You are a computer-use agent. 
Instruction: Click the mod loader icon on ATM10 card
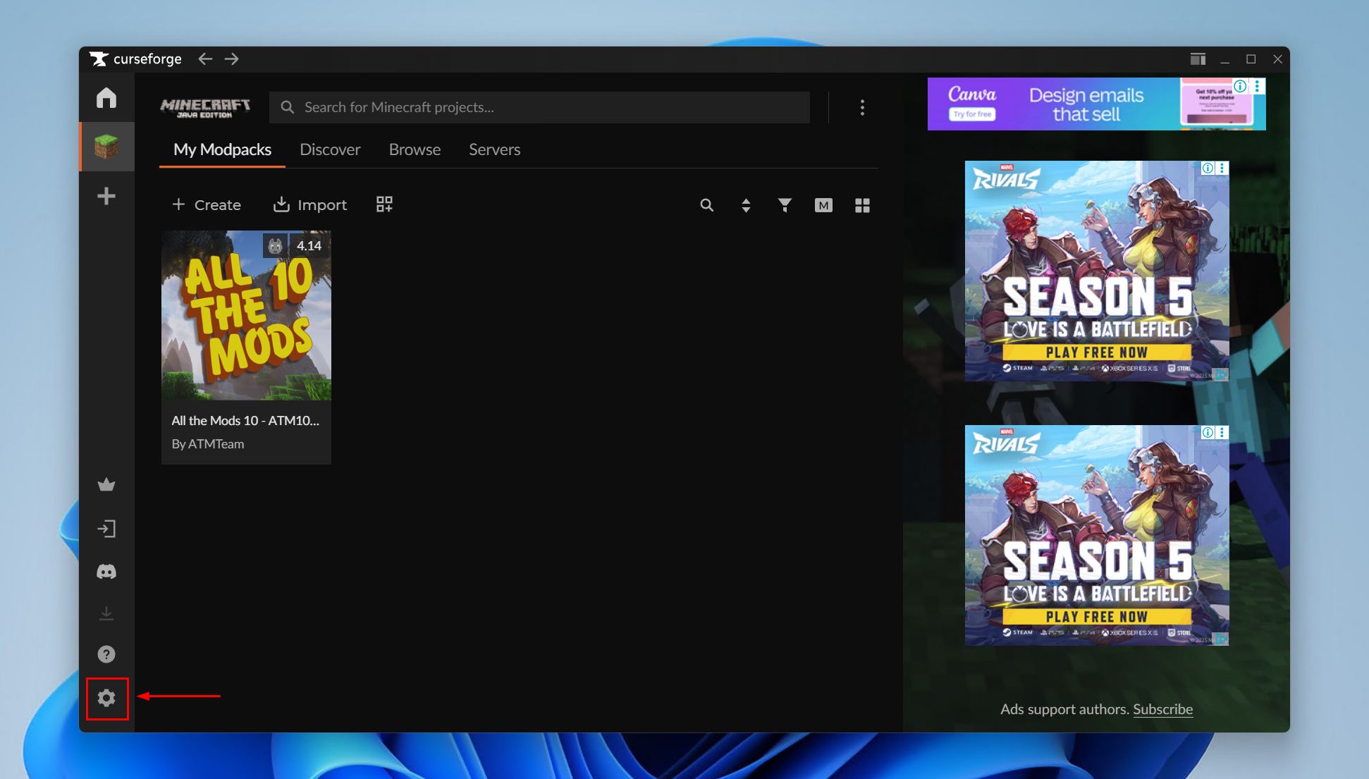[x=275, y=245]
